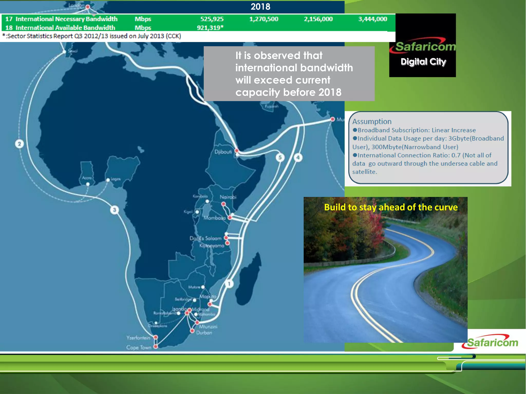Select the Durban red landing point
Screen dimensions: 526x394
(192, 331)
